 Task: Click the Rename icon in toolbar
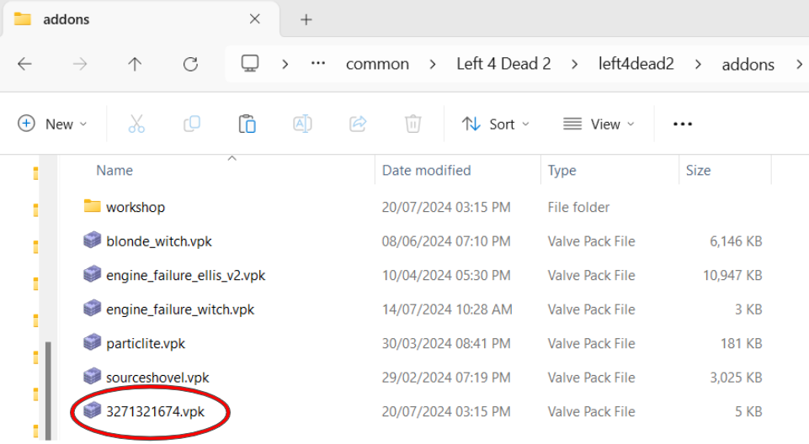tap(302, 124)
